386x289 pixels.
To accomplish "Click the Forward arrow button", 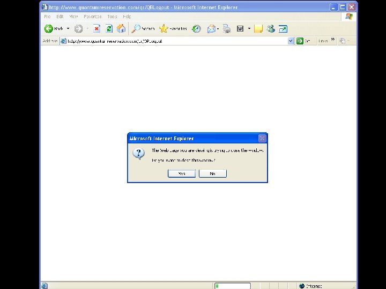I will click(78, 29).
